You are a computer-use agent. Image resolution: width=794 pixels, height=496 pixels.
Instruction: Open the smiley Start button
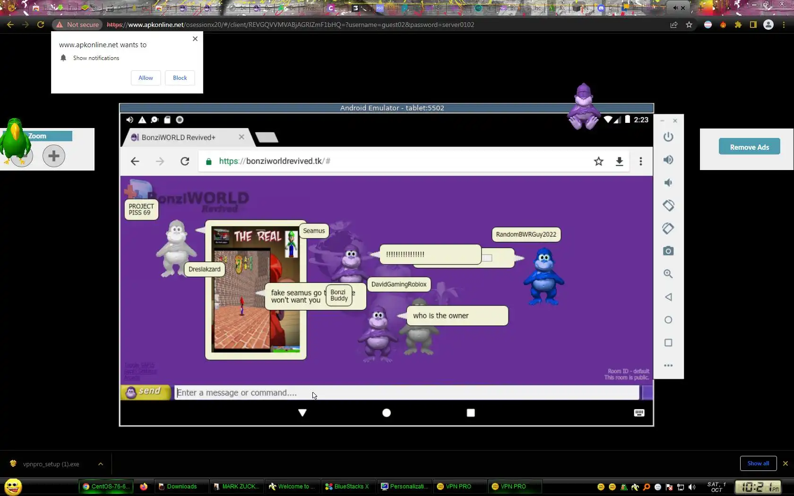coord(13,487)
